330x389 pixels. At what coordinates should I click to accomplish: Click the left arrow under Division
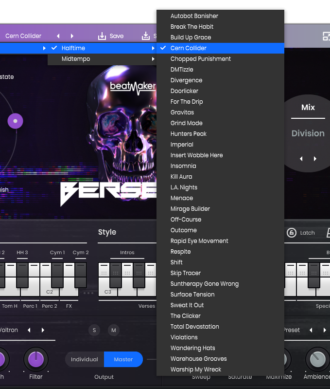[x=301, y=159]
